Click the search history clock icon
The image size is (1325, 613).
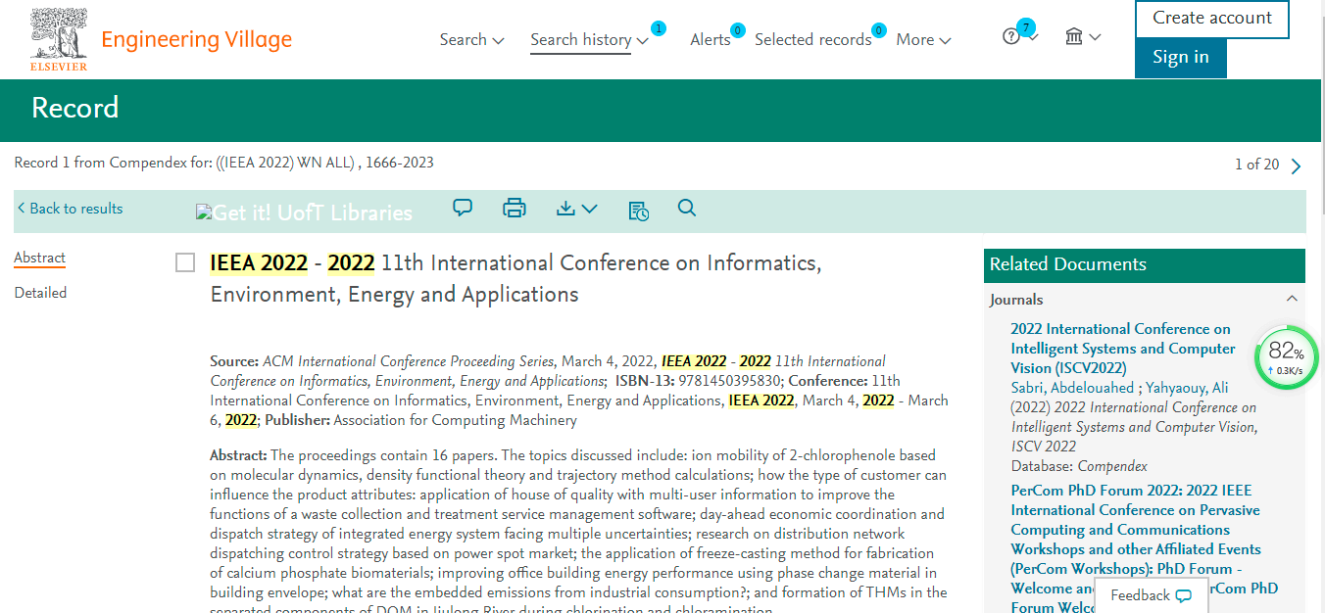pyautogui.click(x=638, y=210)
